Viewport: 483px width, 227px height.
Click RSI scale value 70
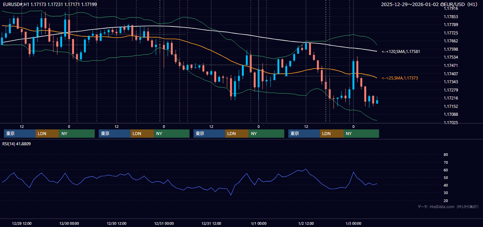click(x=446, y=162)
